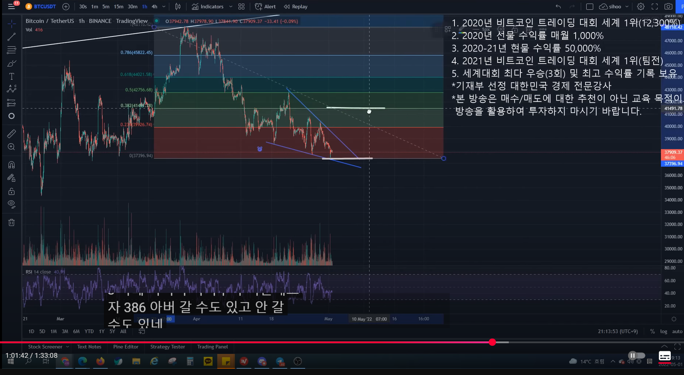Open the prediction and measurement tools
The image size is (684, 375).
tap(12, 103)
